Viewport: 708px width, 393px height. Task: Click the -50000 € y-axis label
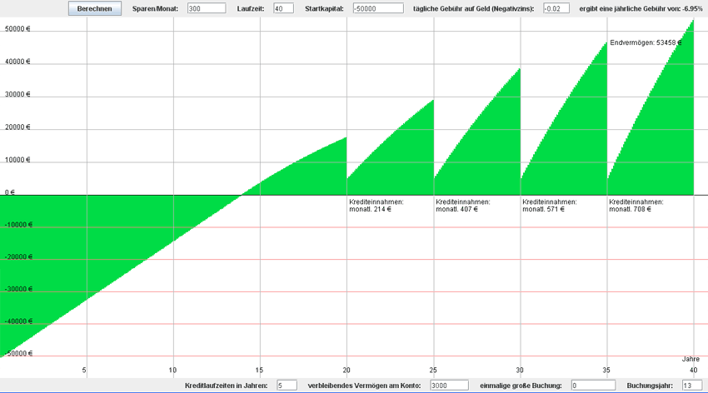coord(17,354)
